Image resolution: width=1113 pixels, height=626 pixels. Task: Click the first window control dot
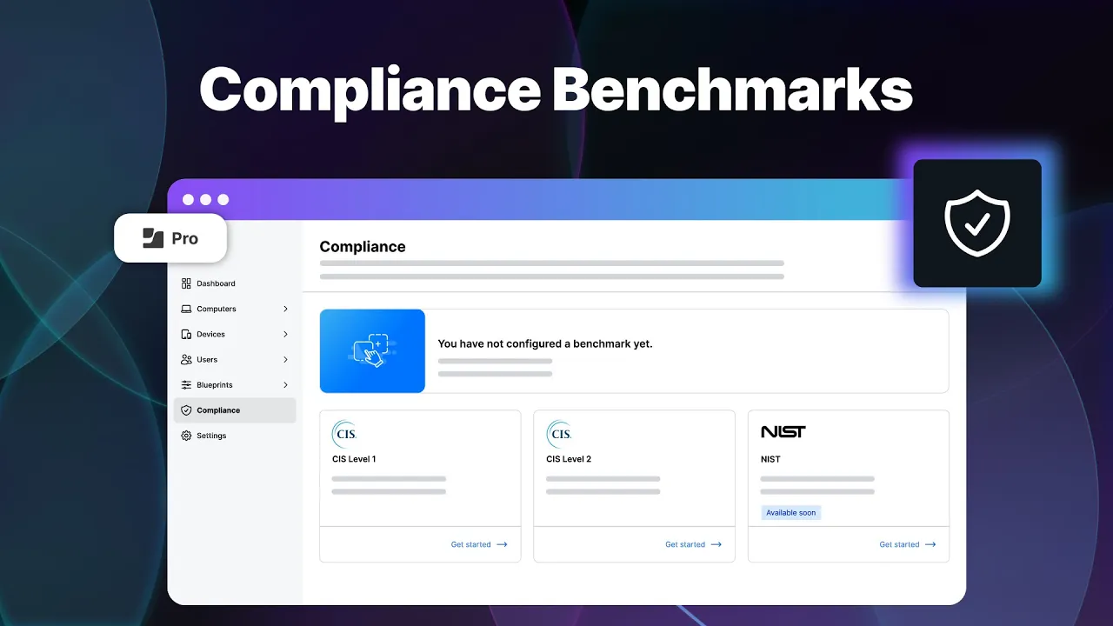(x=188, y=200)
